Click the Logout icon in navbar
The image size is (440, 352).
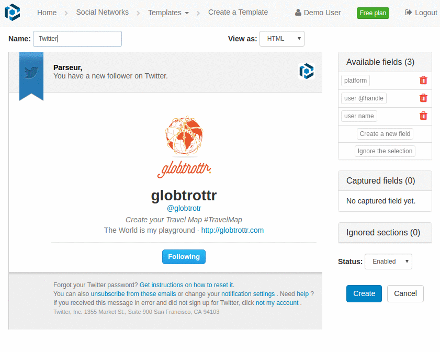[x=409, y=13]
